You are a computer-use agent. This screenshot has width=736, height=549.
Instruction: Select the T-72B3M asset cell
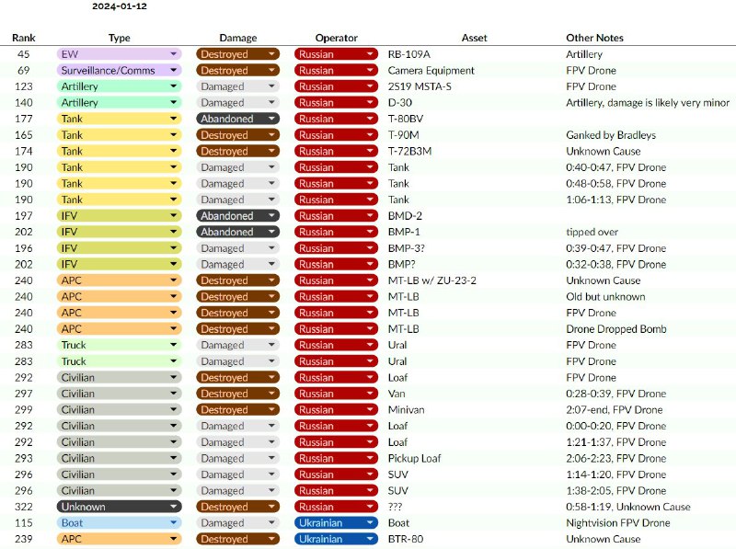click(x=409, y=151)
